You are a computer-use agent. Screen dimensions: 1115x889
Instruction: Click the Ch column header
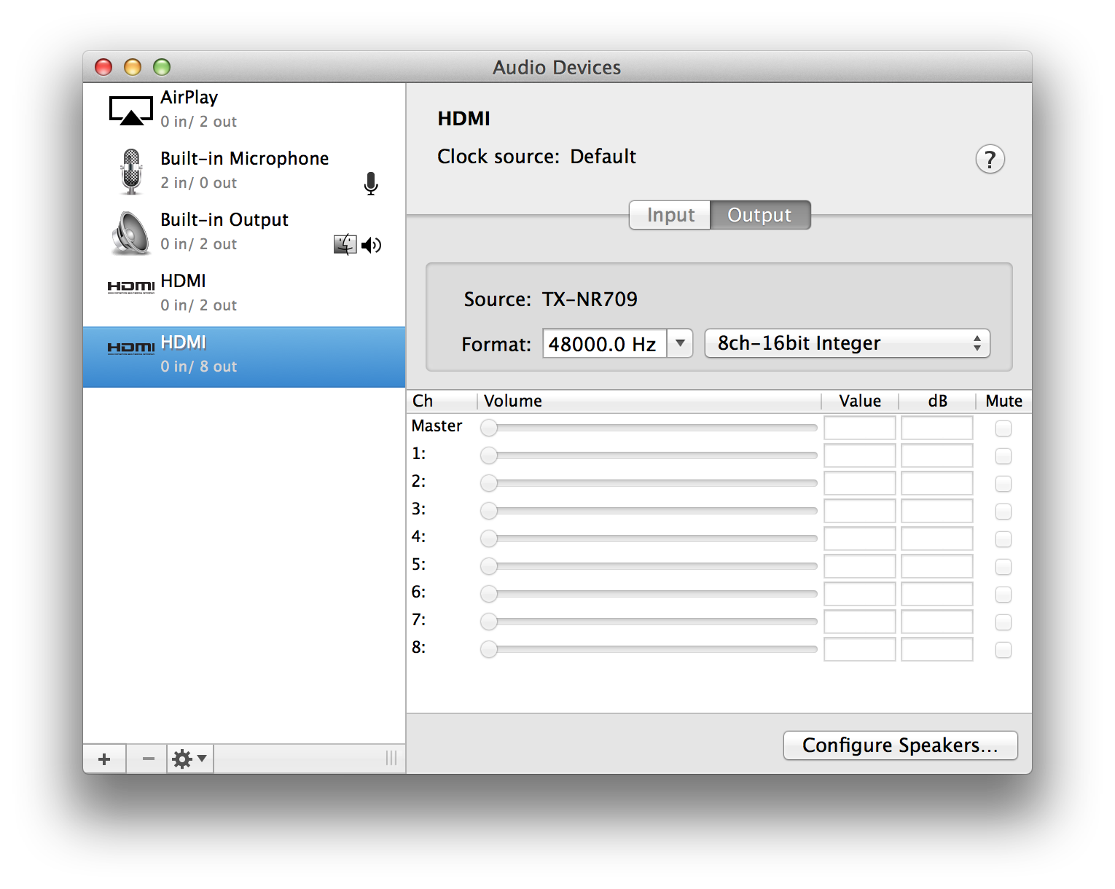click(442, 402)
